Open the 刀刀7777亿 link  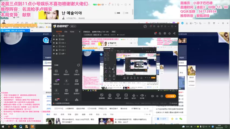(x=59, y=109)
